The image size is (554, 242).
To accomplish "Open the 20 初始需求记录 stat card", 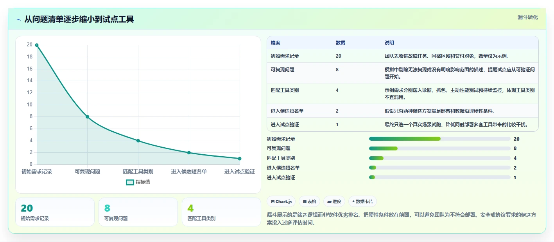I will [55, 212].
